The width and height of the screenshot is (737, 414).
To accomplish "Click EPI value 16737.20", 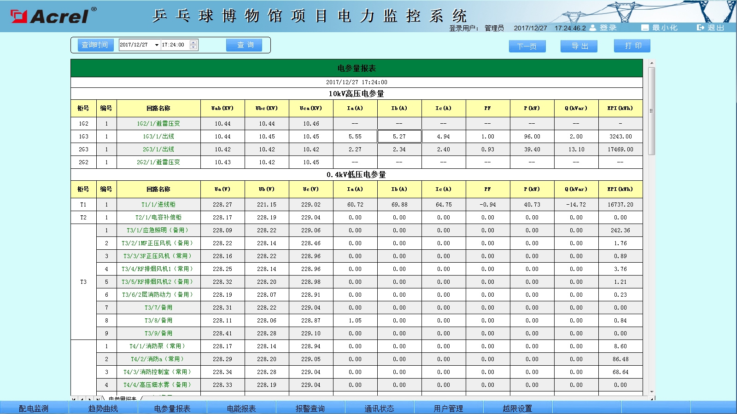I will pos(620,204).
